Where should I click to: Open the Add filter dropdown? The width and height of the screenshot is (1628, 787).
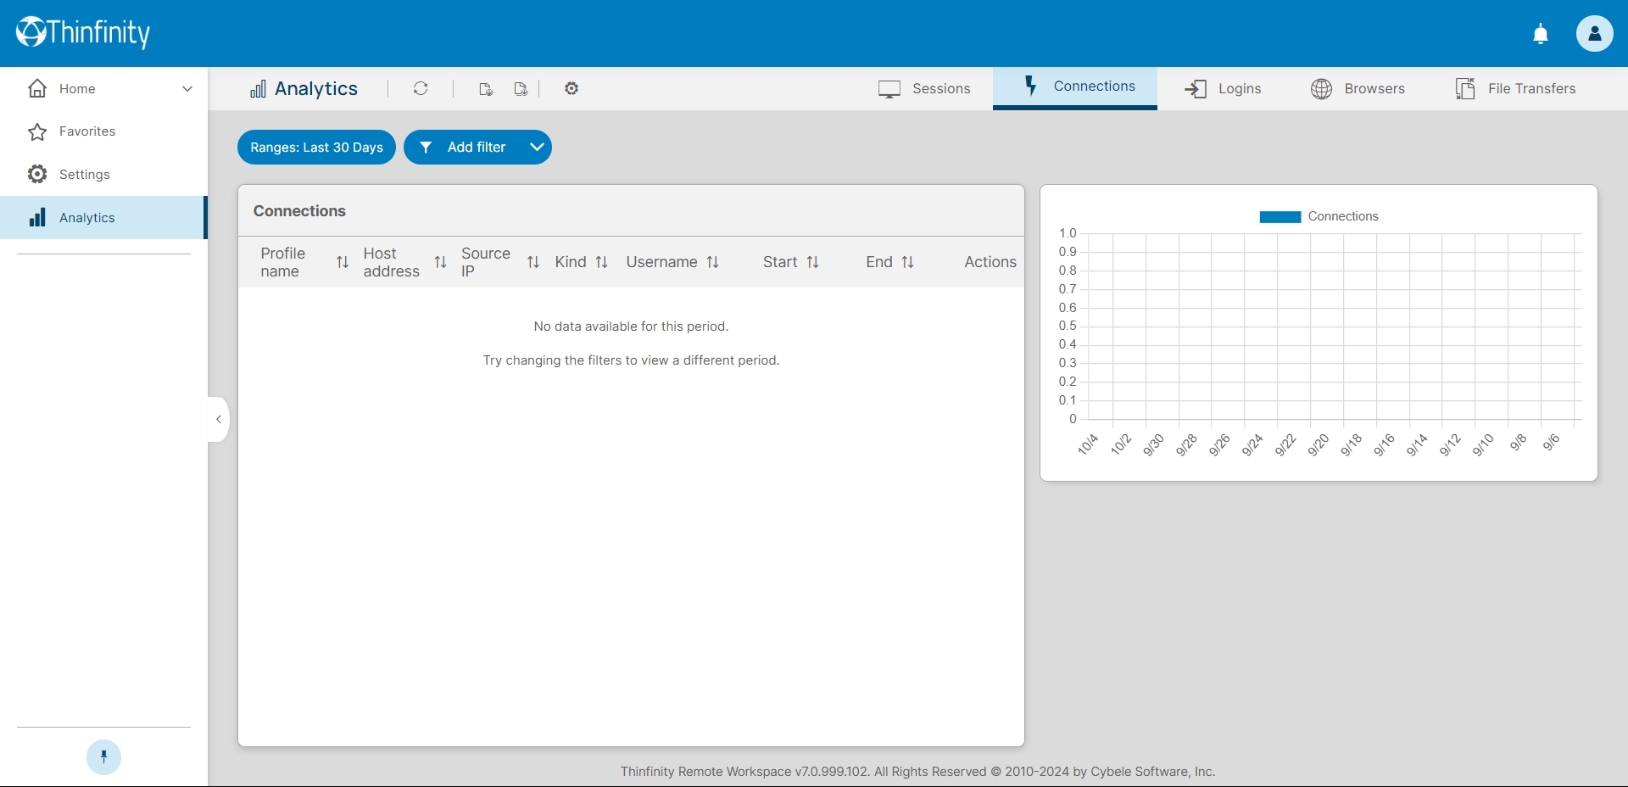pyautogui.click(x=537, y=147)
